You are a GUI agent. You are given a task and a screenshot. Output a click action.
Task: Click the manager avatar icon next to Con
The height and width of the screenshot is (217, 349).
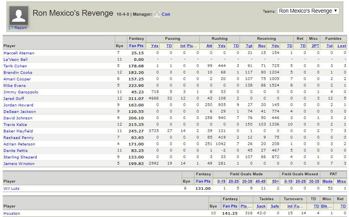tap(157, 15)
